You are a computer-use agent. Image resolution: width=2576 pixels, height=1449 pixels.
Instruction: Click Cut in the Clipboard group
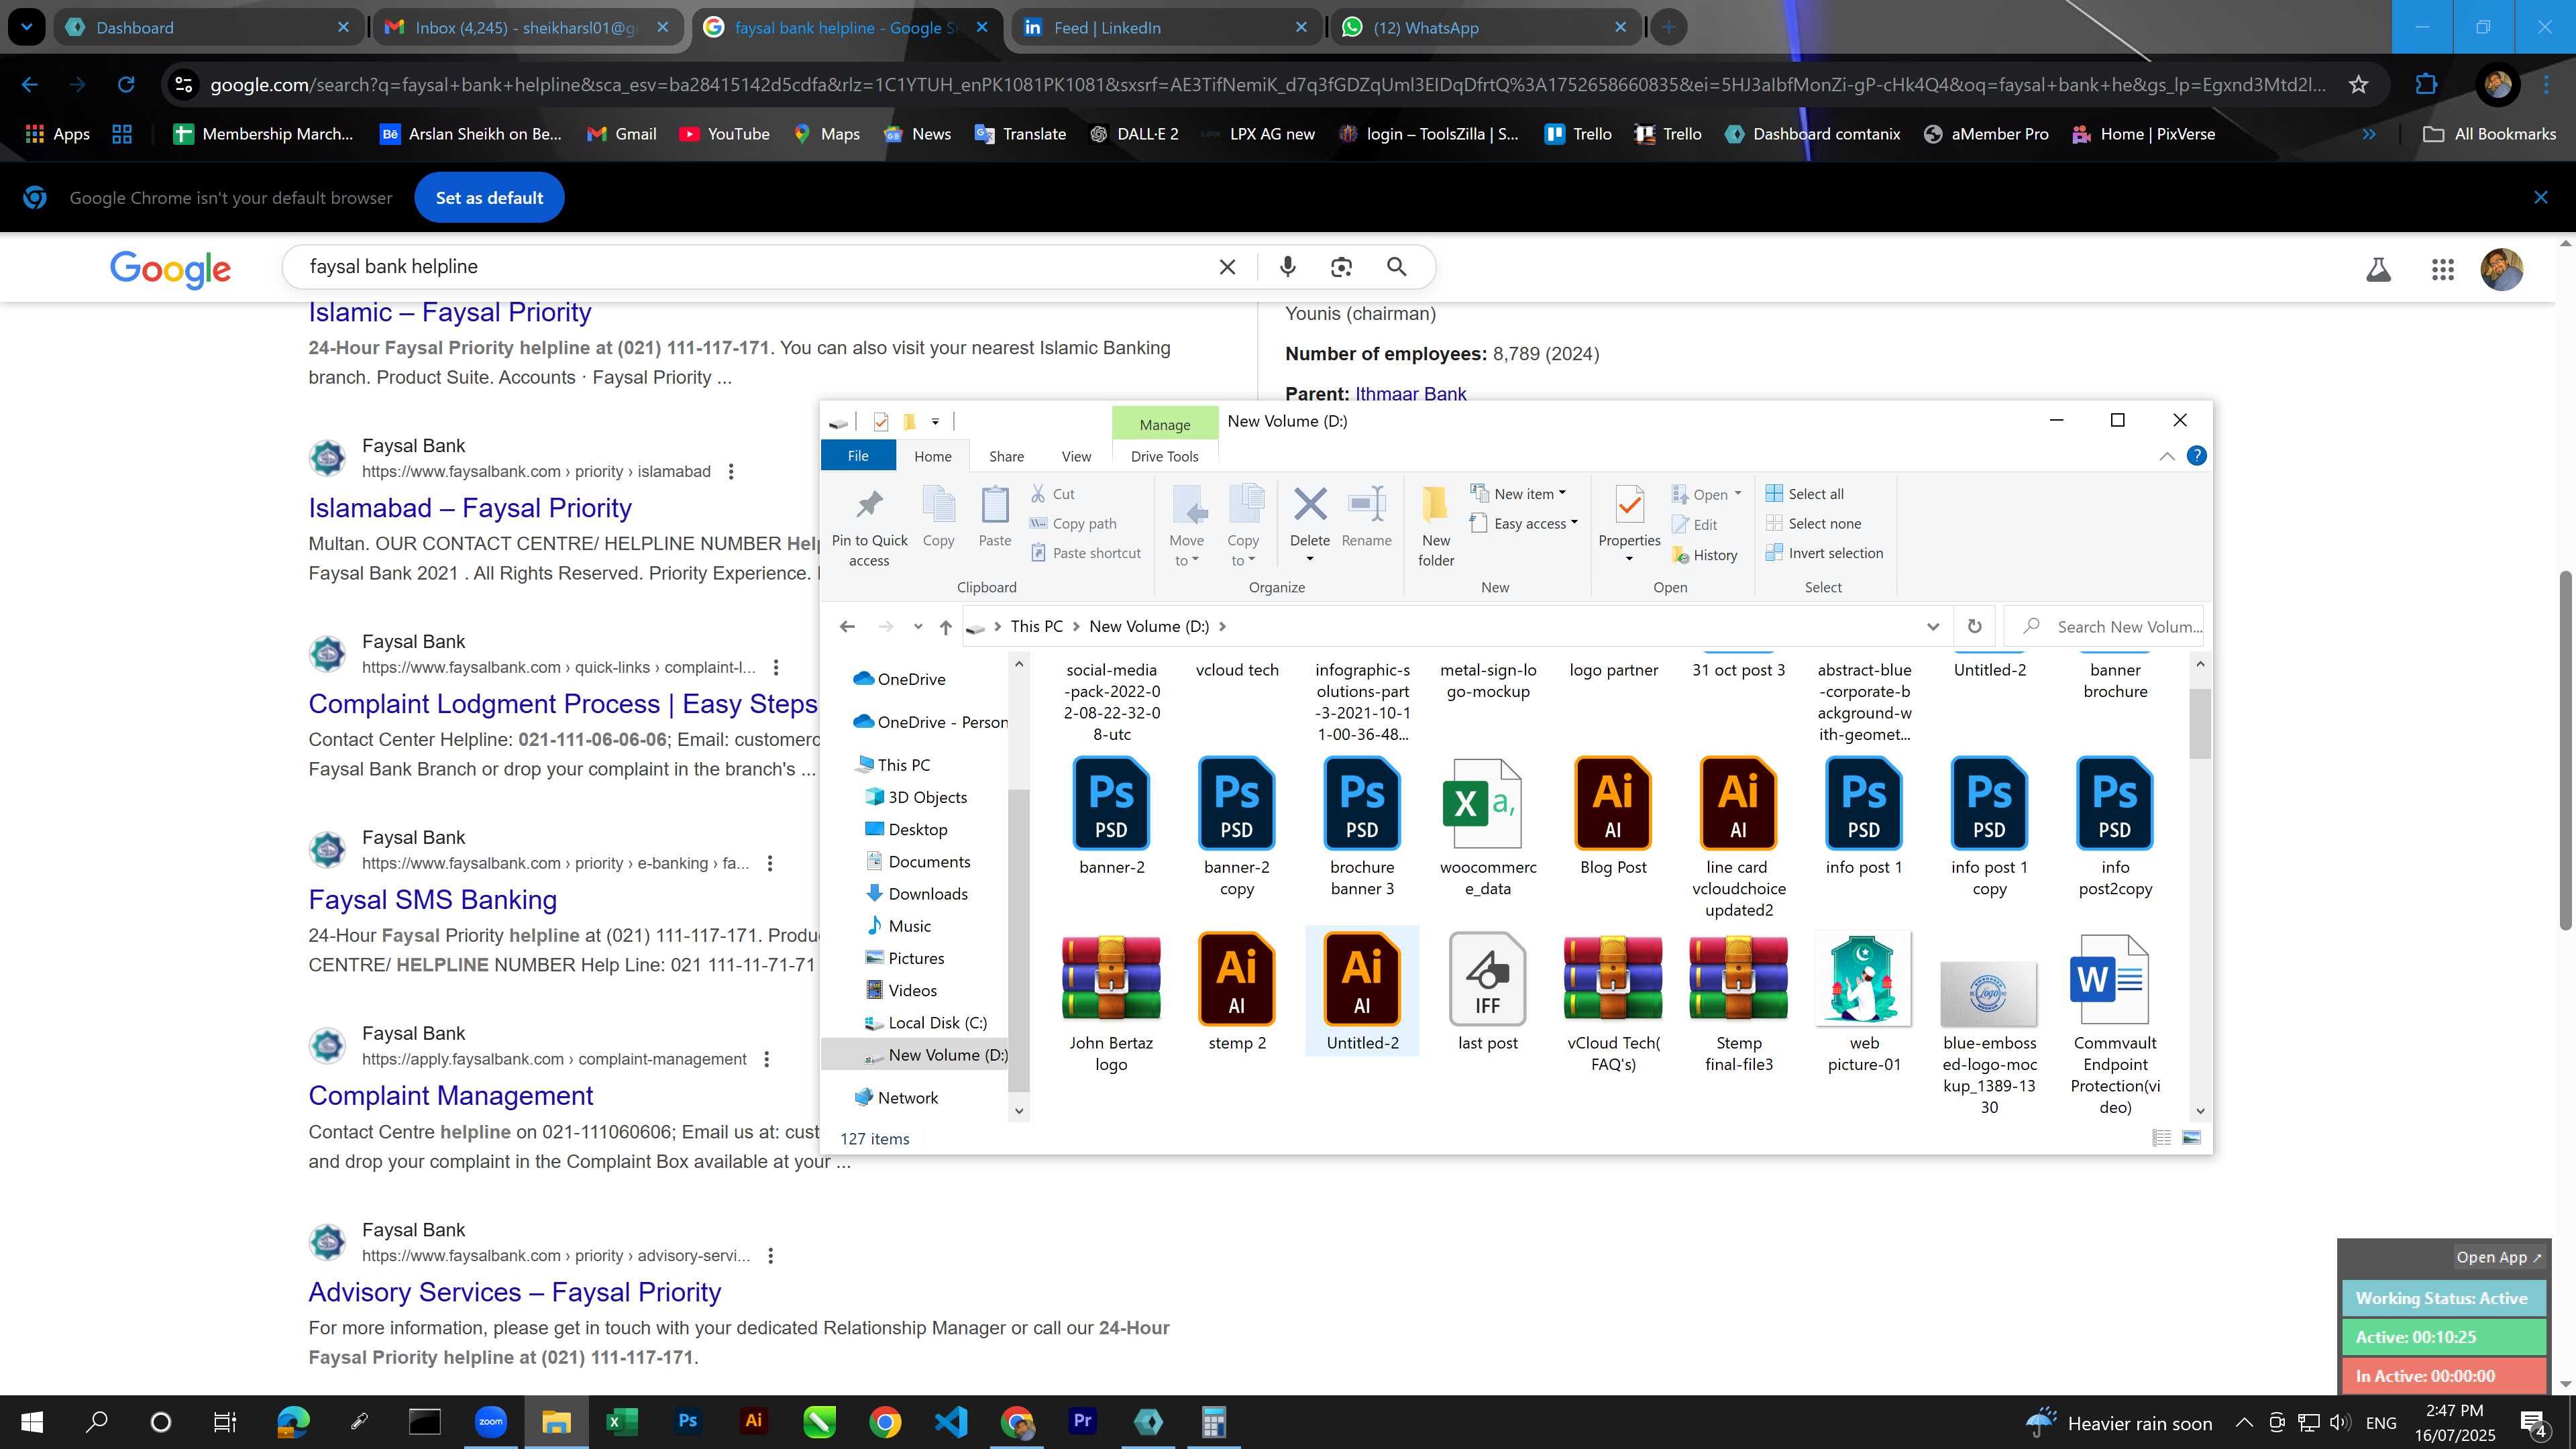pyautogui.click(x=1052, y=494)
